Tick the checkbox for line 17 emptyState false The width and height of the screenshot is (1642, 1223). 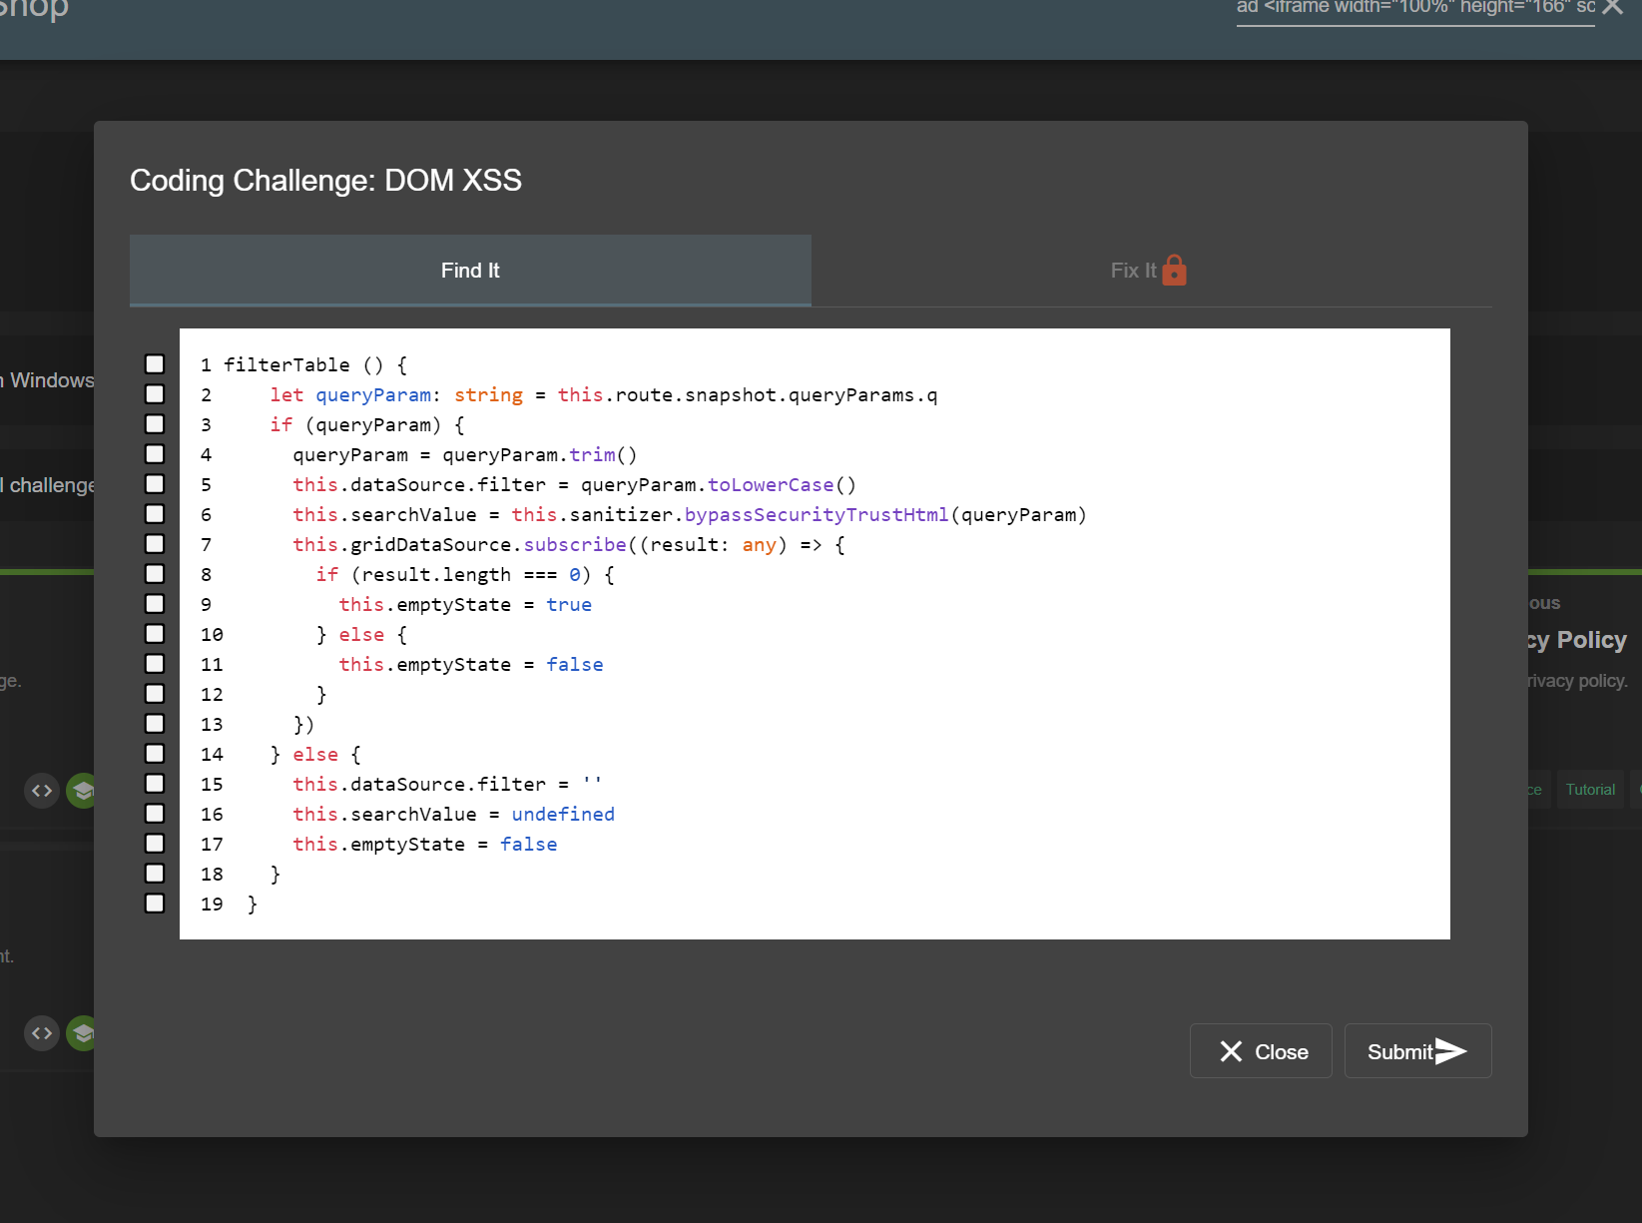(155, 844)
